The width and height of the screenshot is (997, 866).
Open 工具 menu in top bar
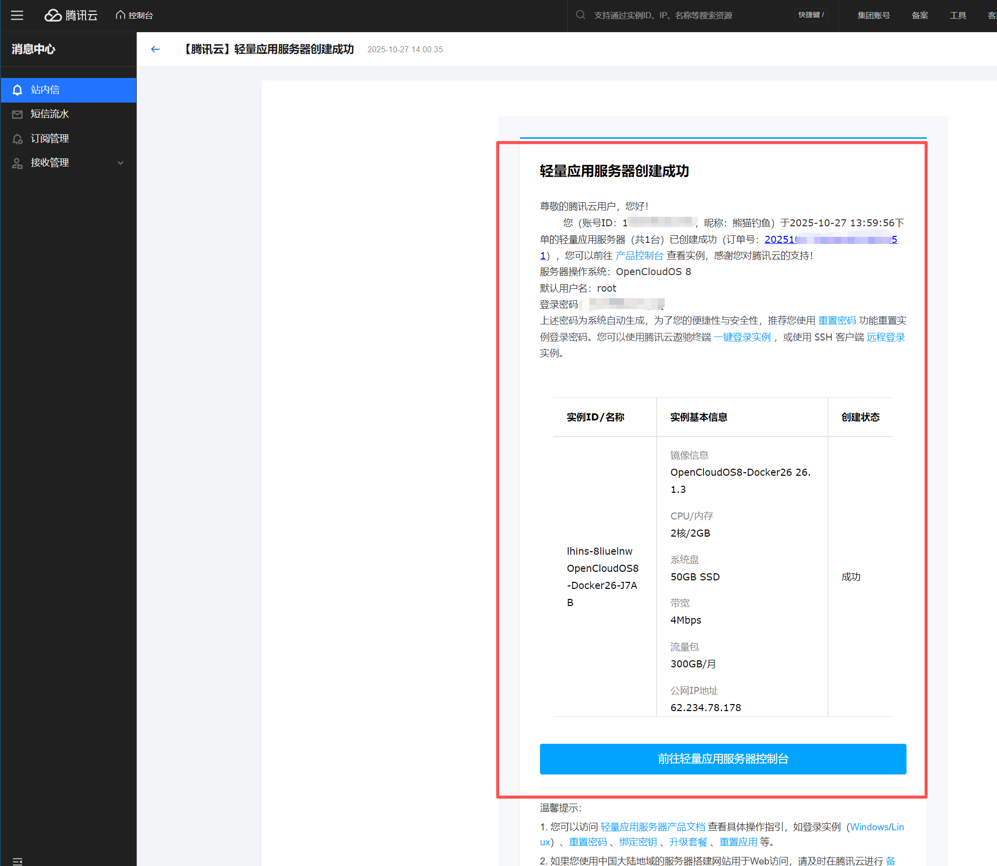pyautogui.click(x=957, y=15)
